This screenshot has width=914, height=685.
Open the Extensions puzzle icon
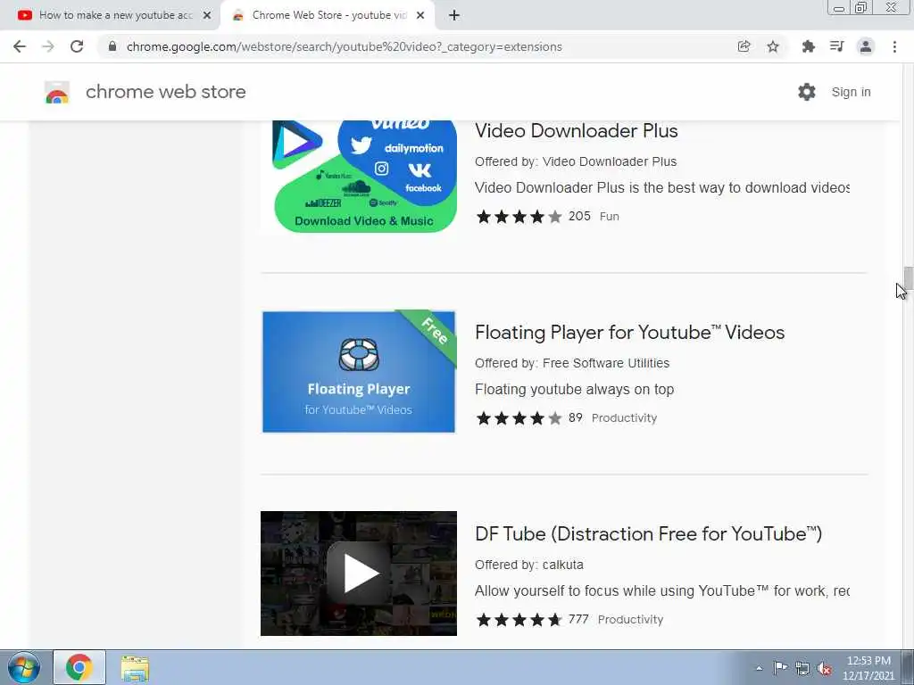[808, 46]
